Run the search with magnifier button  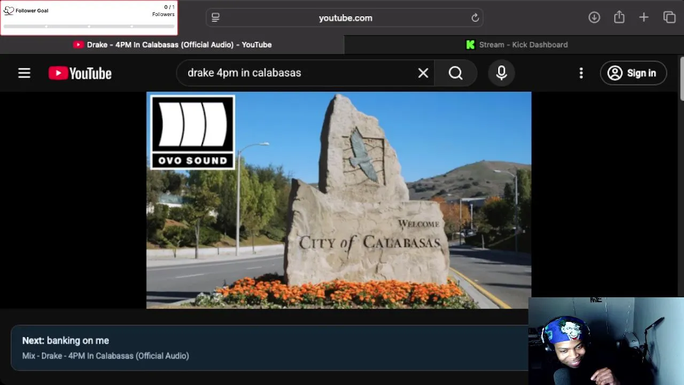click(455, 73)
